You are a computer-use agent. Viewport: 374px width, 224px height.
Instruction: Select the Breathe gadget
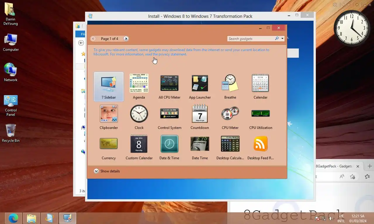pos(230,87)
